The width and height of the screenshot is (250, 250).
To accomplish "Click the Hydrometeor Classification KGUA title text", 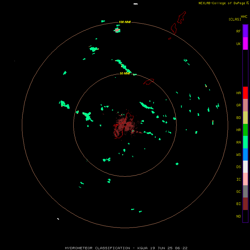I will pyautogui.click(x=126, y=248).
